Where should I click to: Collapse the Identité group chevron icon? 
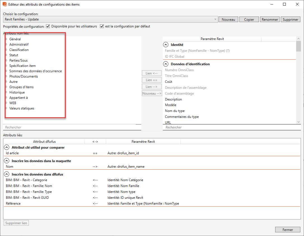(x=166, y=45)
